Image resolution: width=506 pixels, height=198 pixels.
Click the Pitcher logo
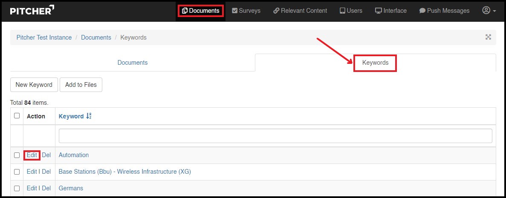tap(32, 11)
